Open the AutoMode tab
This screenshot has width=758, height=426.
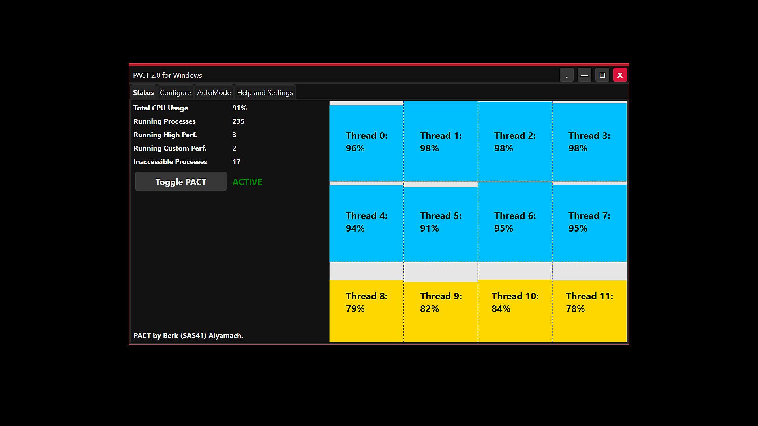(214, 93)
